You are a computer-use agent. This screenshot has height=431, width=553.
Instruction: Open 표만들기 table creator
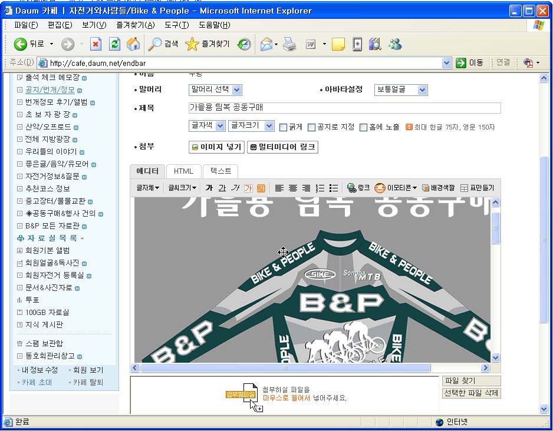(477, 188)
